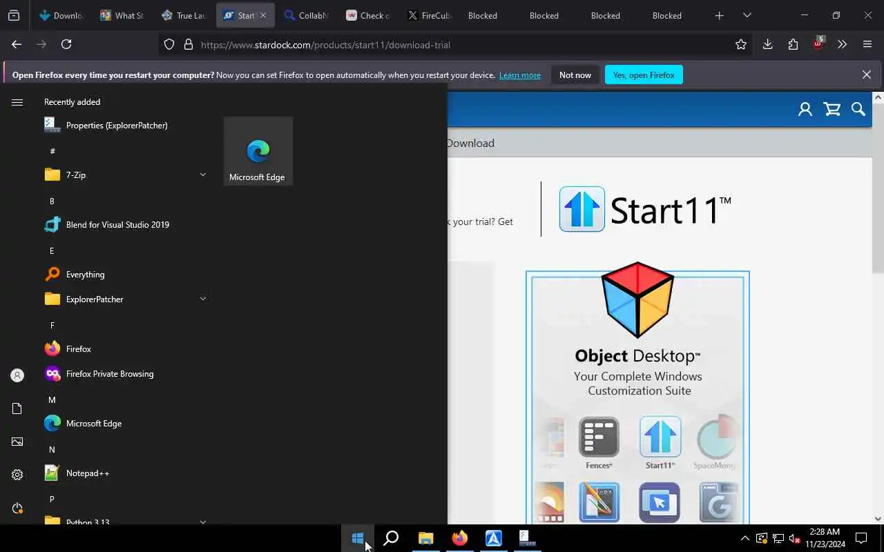Switch to Firefox on the taskbar
Screen dimensions: 884x552
(459, 538)
